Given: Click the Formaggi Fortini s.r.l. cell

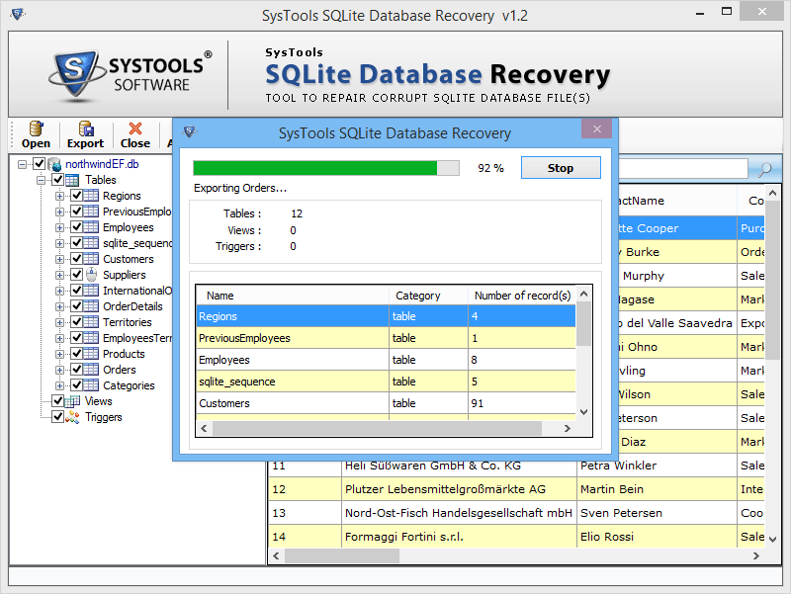Looking at the screenshot, I should point(459,537).
